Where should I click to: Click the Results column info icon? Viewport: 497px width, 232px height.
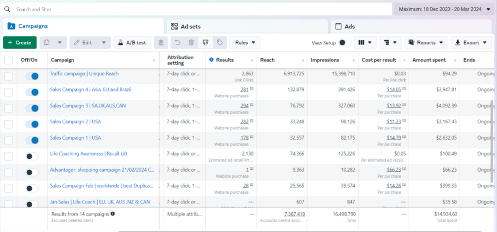(211, 60)
